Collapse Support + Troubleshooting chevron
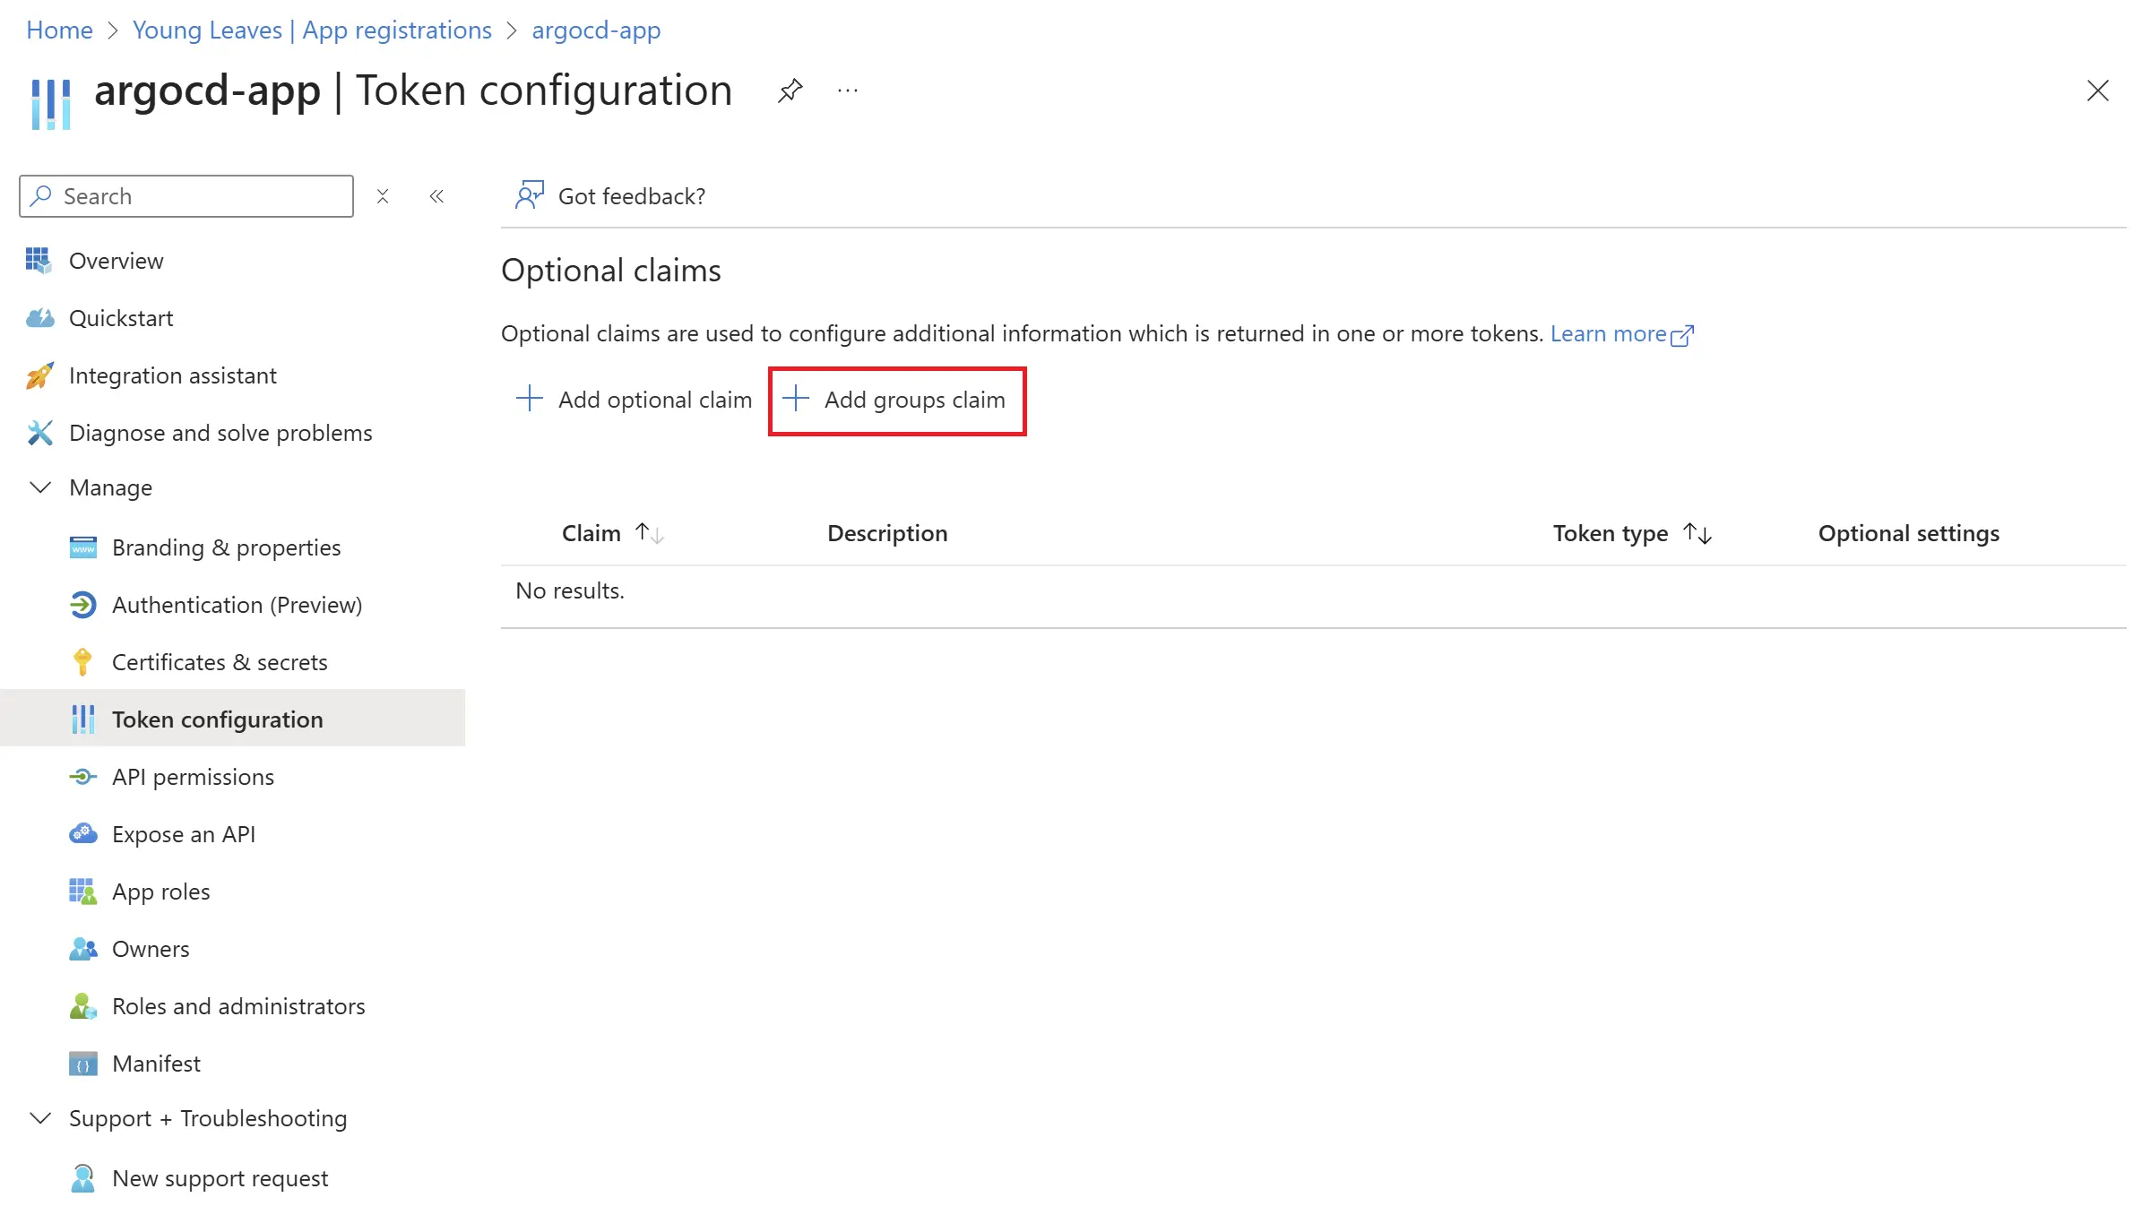 click(40, 1118)
